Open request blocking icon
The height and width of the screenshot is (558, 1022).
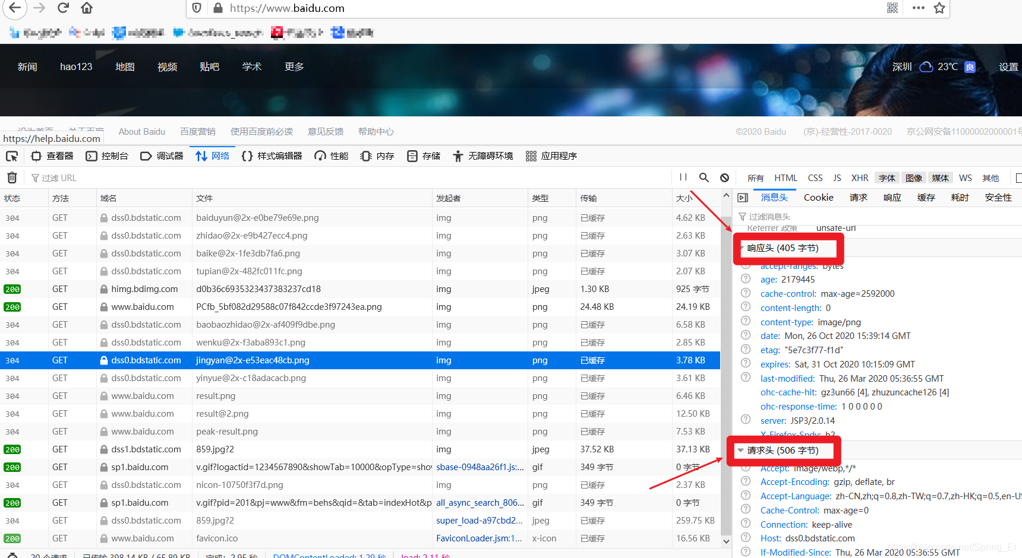724,177
